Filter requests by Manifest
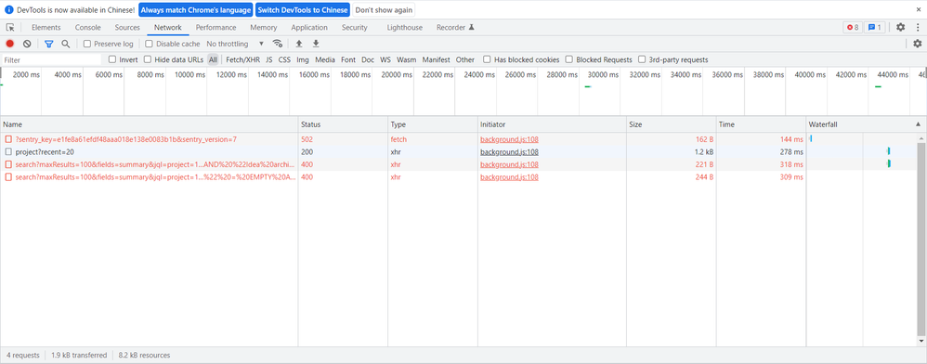The image size is (927, 364). coord(436,59)
